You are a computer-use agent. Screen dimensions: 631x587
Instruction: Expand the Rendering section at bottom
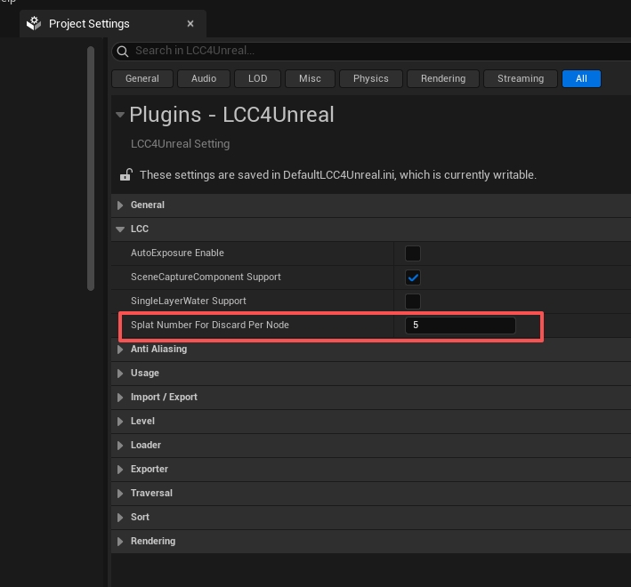pyautogui.click(x=120, y=541)
